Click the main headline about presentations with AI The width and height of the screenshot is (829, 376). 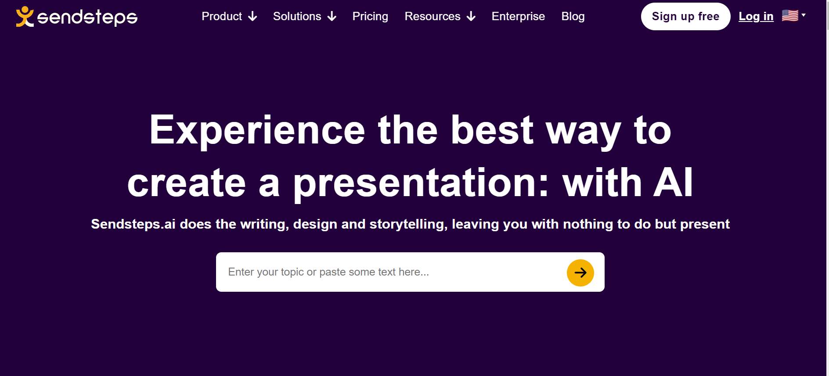(410, 156)
